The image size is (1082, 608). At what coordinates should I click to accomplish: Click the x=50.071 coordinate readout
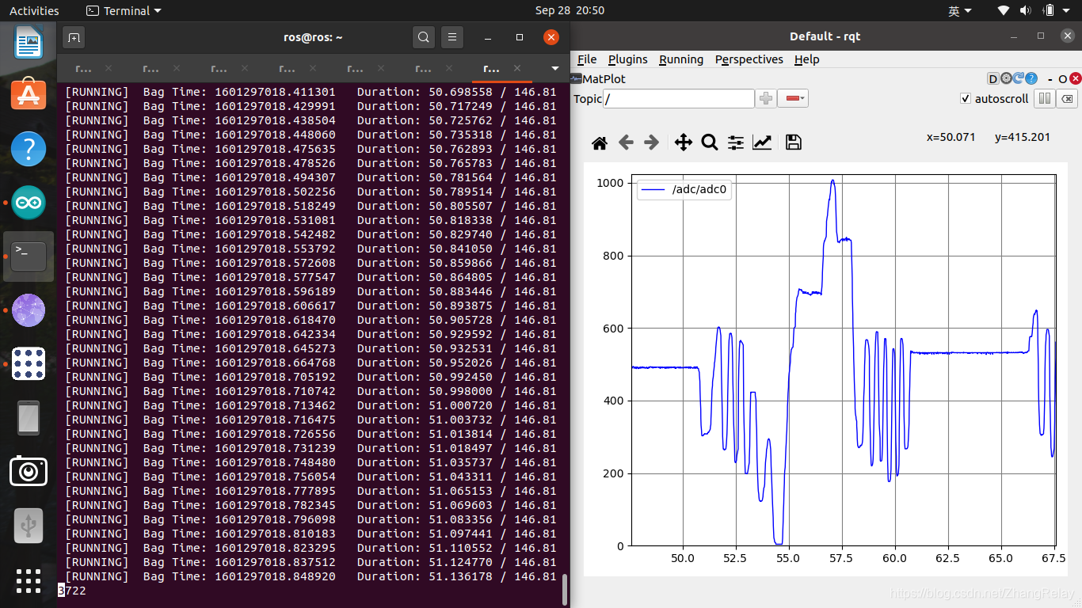(951, 137)
